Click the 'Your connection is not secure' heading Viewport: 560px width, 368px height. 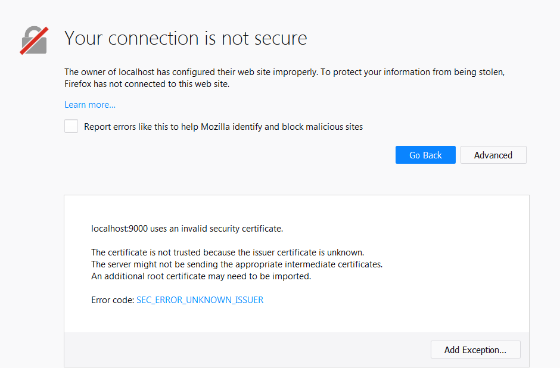(186, 38)
